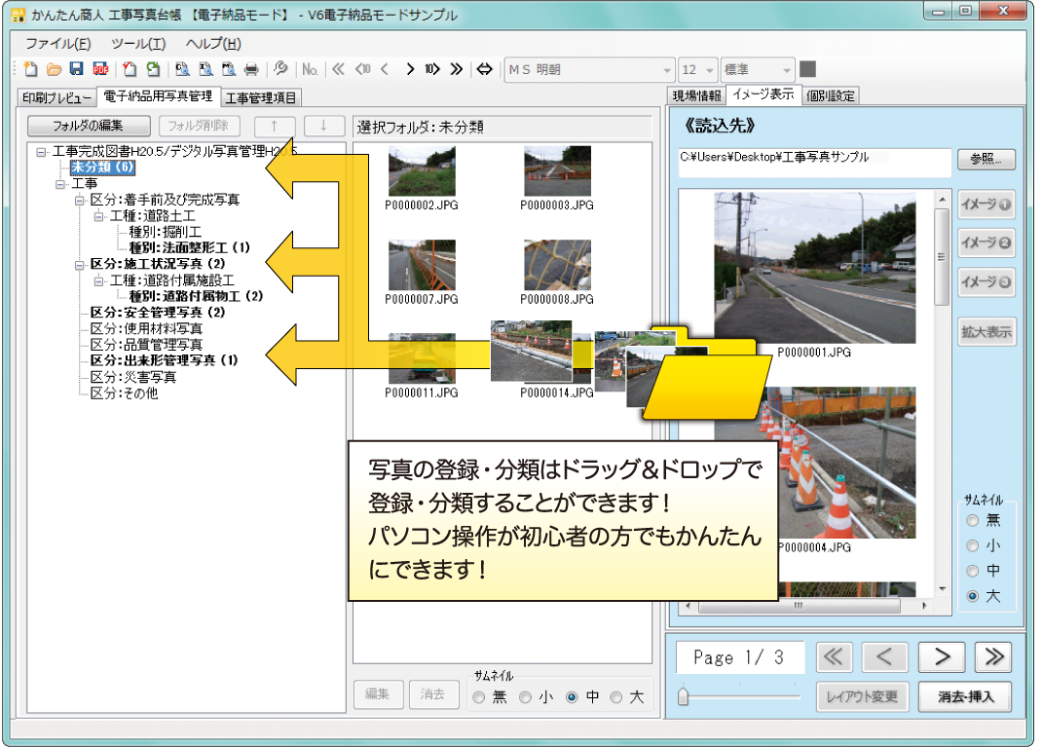Click the フォルダの編集 button
This screenshot has height=747, width=1042.
click(x=89, y=126)
